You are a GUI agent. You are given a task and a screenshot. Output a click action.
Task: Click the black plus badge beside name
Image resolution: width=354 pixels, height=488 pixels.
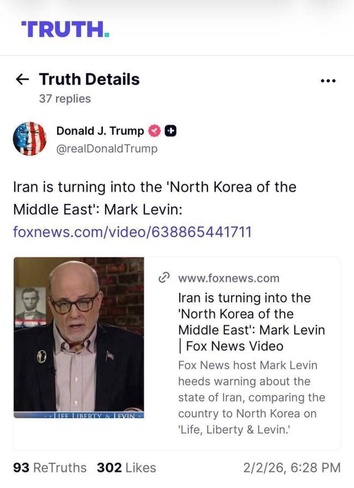point(170,131)
